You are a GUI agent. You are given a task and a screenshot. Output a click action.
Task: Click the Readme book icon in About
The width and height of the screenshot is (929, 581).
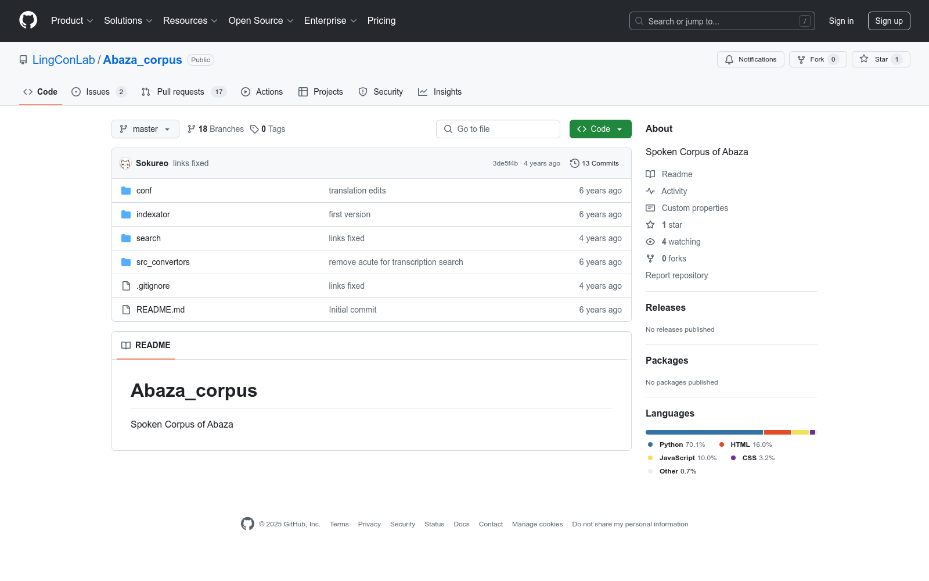click(x=650, y=174)
